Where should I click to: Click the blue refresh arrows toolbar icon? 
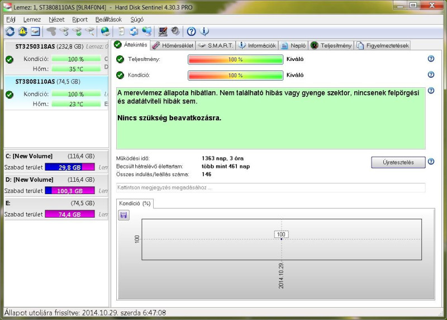tap(10, 31)
